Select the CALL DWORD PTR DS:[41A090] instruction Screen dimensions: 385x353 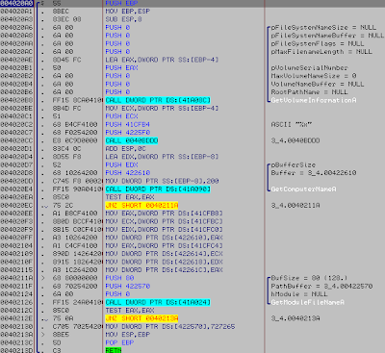(x=158, y=189)
